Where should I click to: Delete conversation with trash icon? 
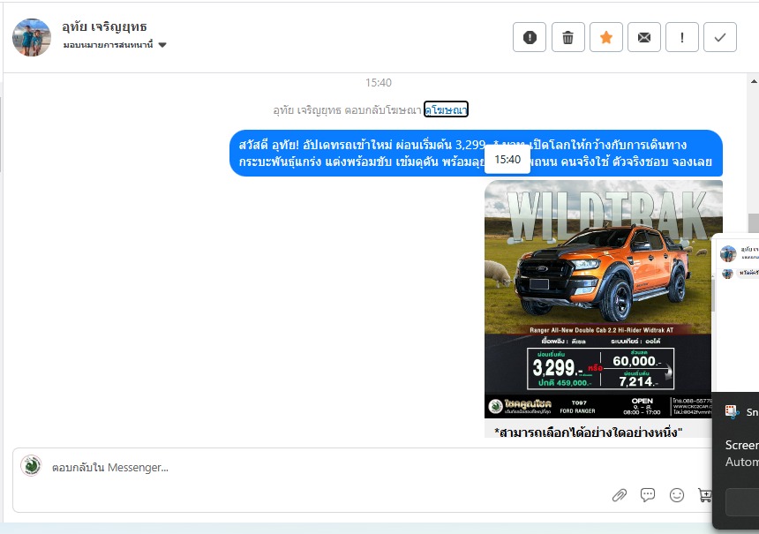pyautogui.click(x=567, y=37)
